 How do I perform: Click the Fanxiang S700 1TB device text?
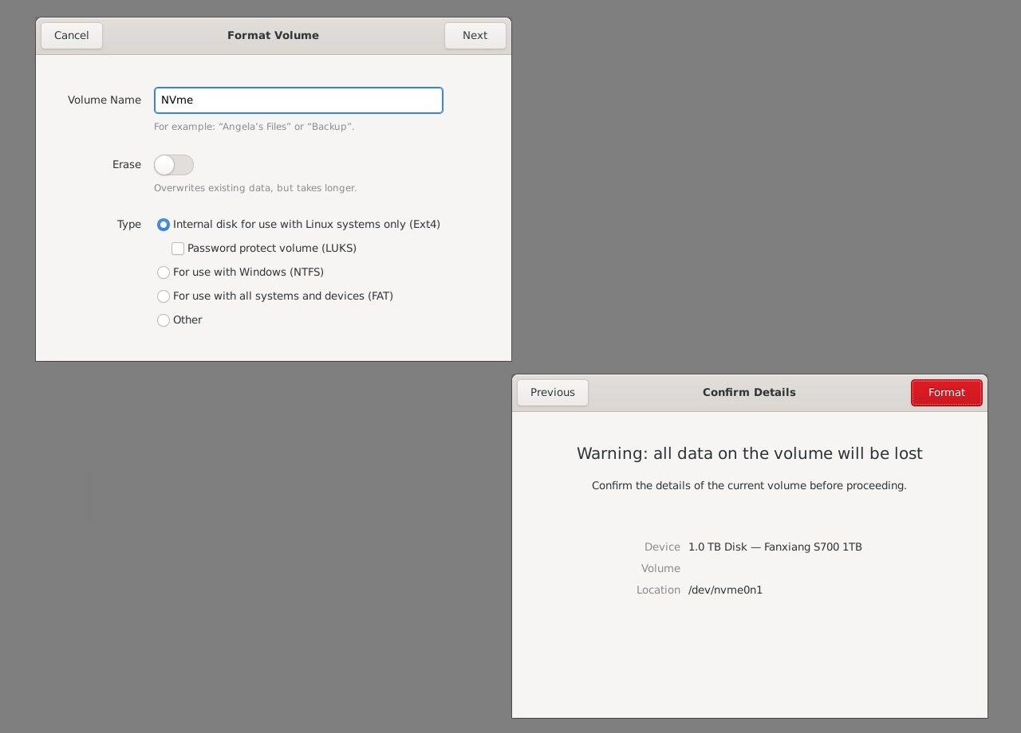click(x=775, y=547)
